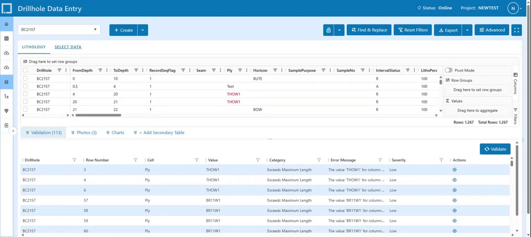
Task: Click the Export button
Action: [x=448, y=30]
